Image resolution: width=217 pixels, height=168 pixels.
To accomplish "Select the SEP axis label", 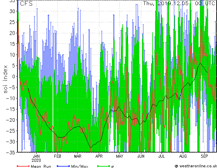I will [204, 156].
